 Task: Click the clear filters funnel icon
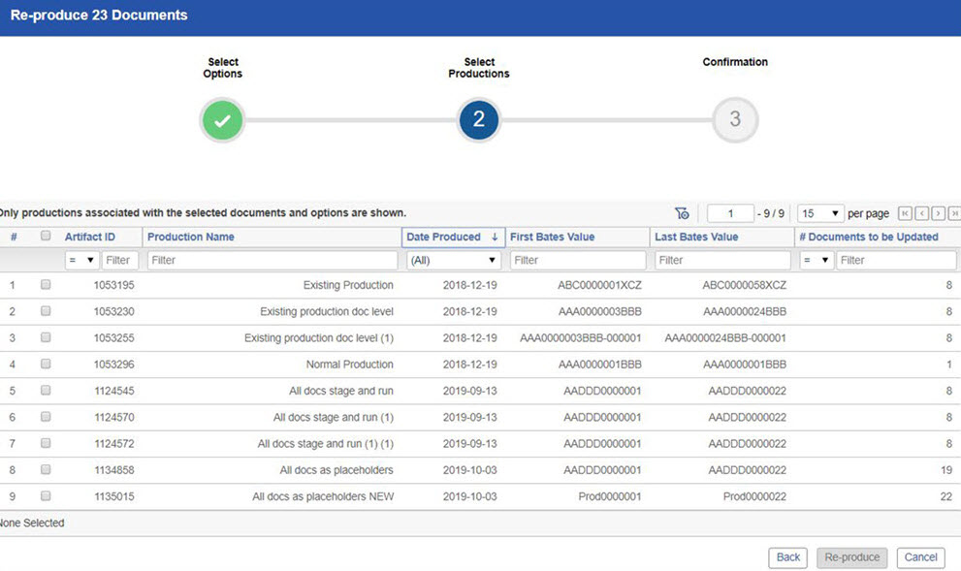coord(682,213)
